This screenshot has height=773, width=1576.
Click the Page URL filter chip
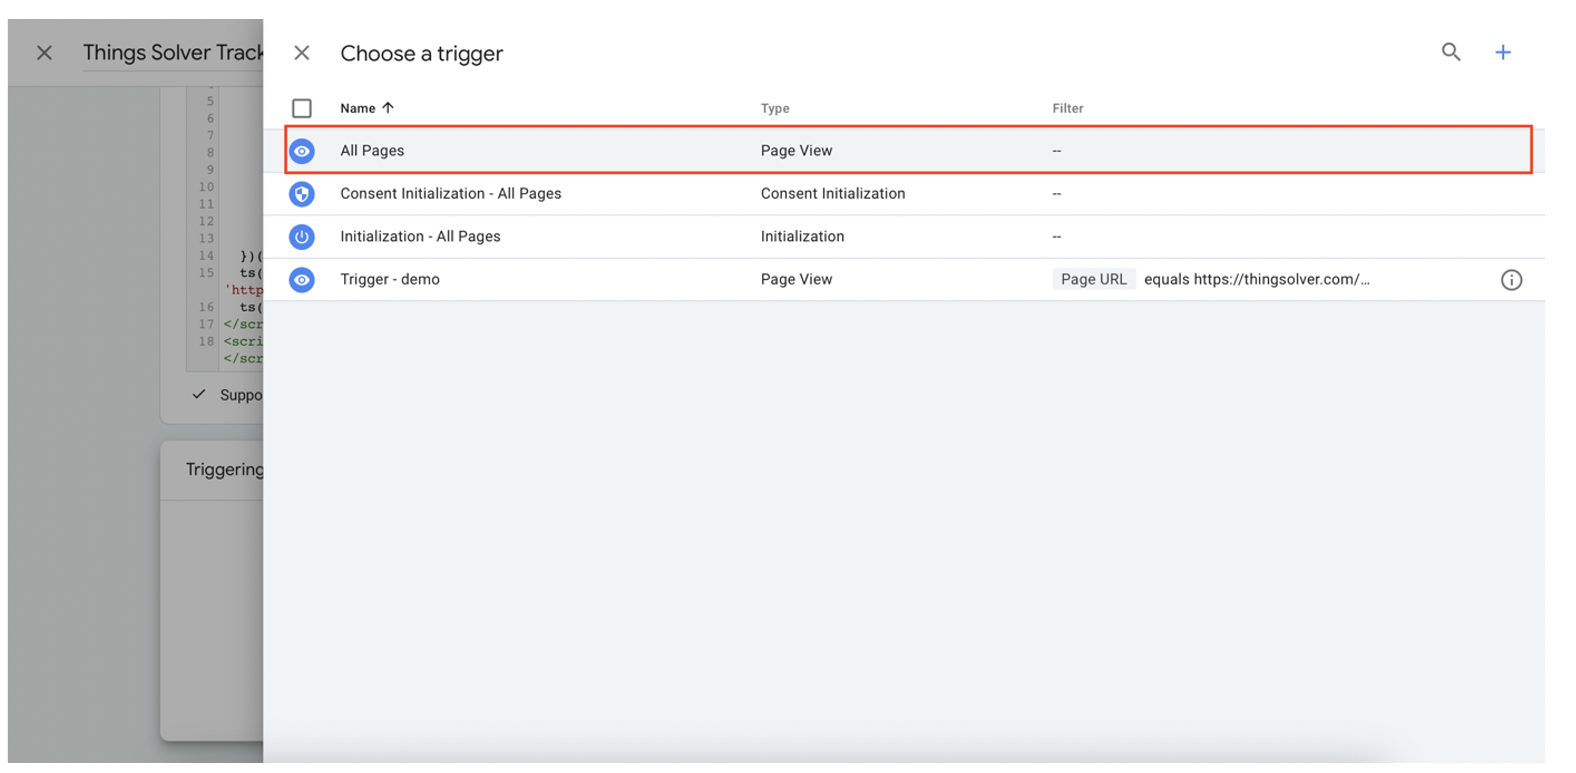click(1093, 279)
